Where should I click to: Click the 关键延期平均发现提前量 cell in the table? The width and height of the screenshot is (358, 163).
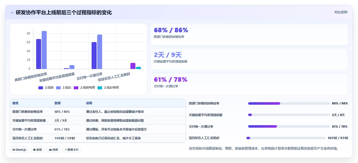pyautogui.click(x=29, y=120)
